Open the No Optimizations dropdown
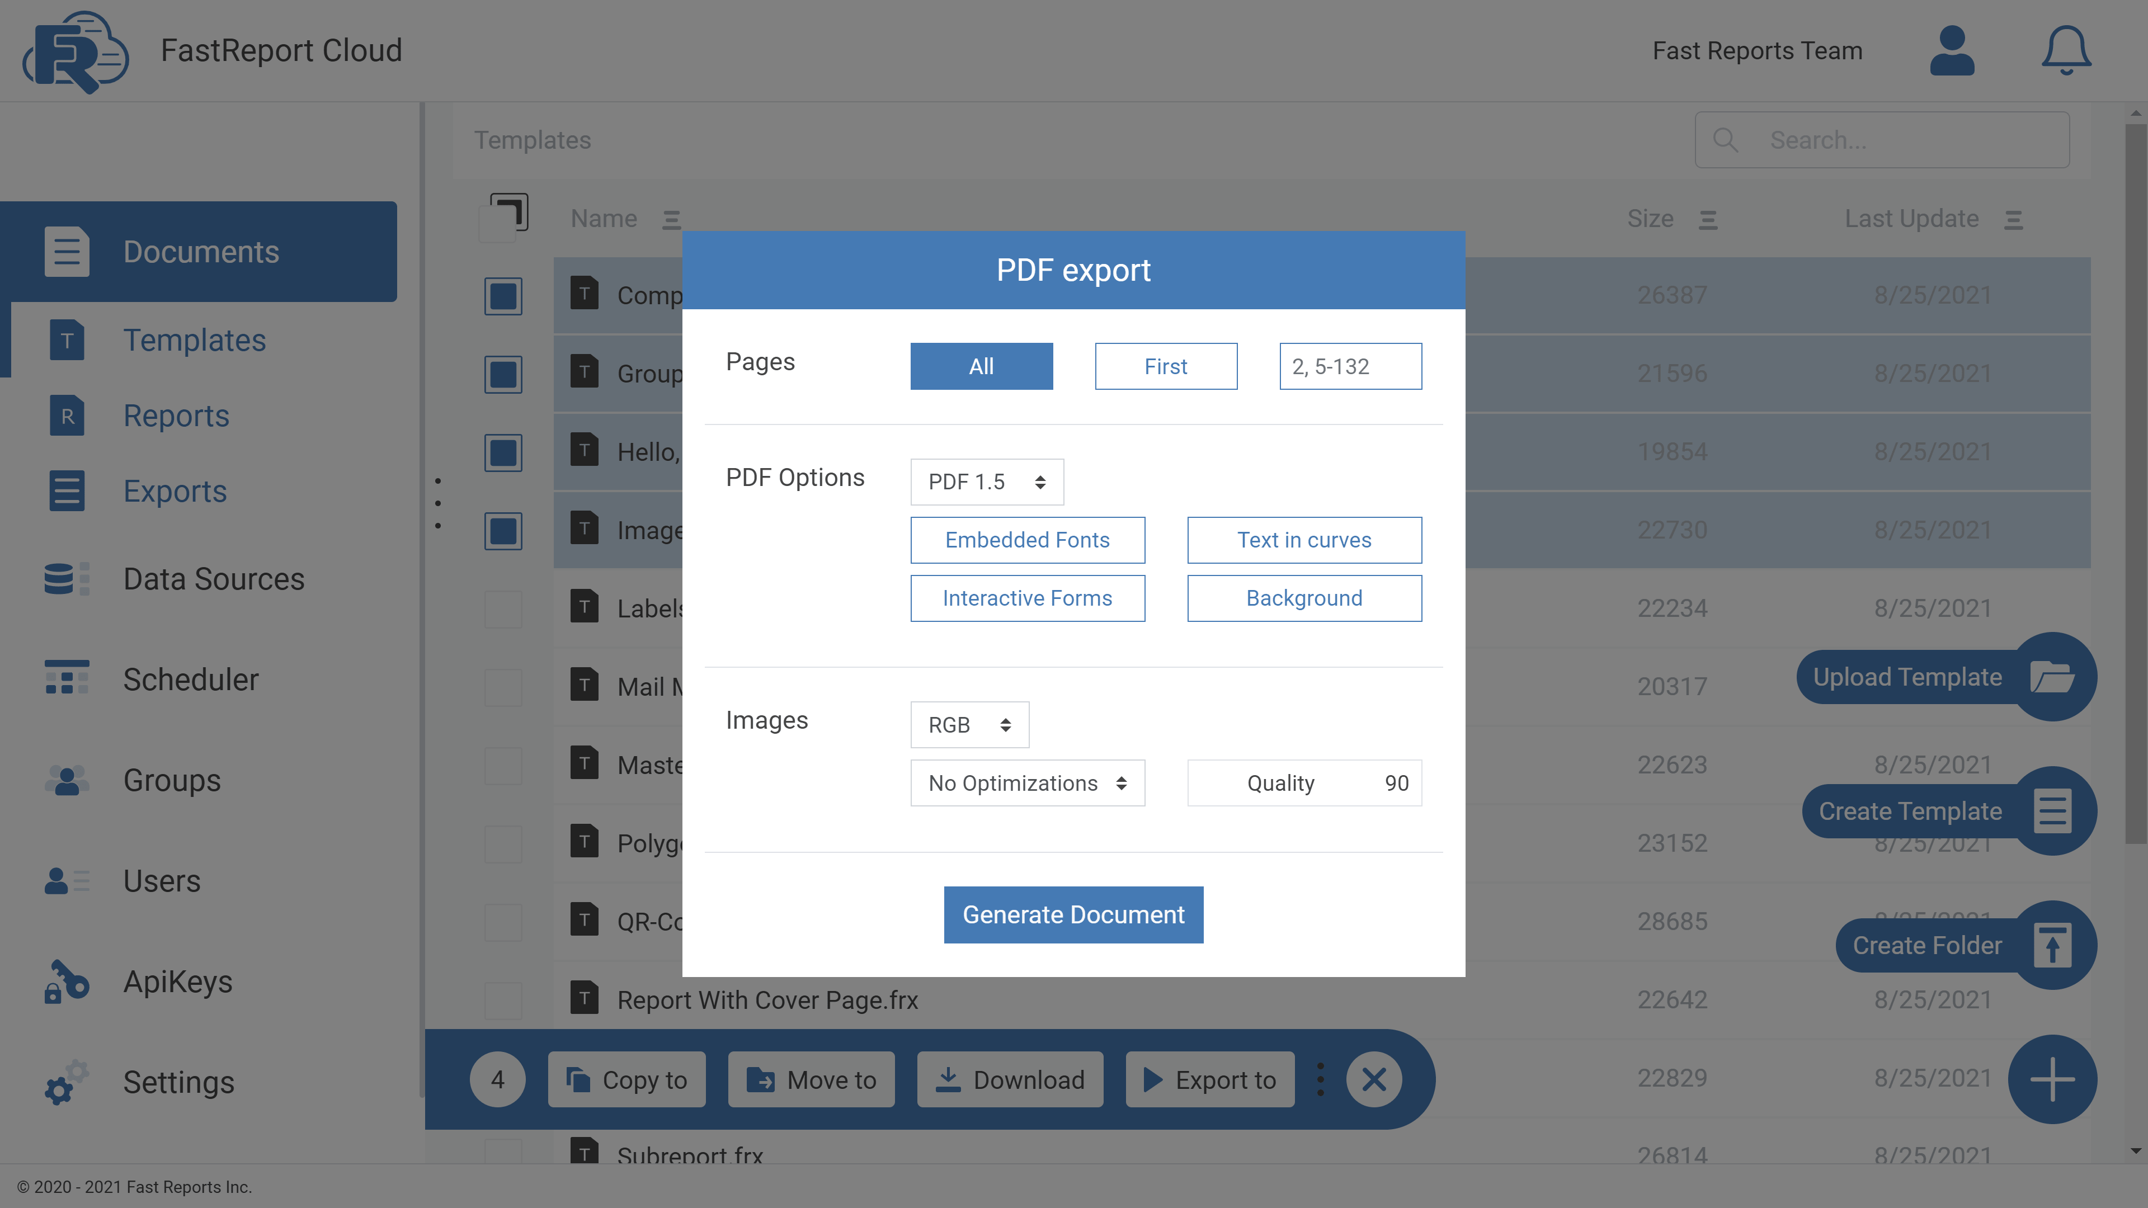This screenshot has height=1208, width=2148. 1028,783
